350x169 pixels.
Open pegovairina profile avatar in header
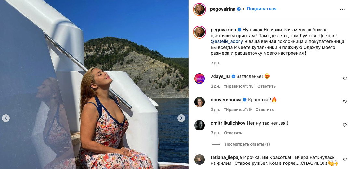point(200,9)
